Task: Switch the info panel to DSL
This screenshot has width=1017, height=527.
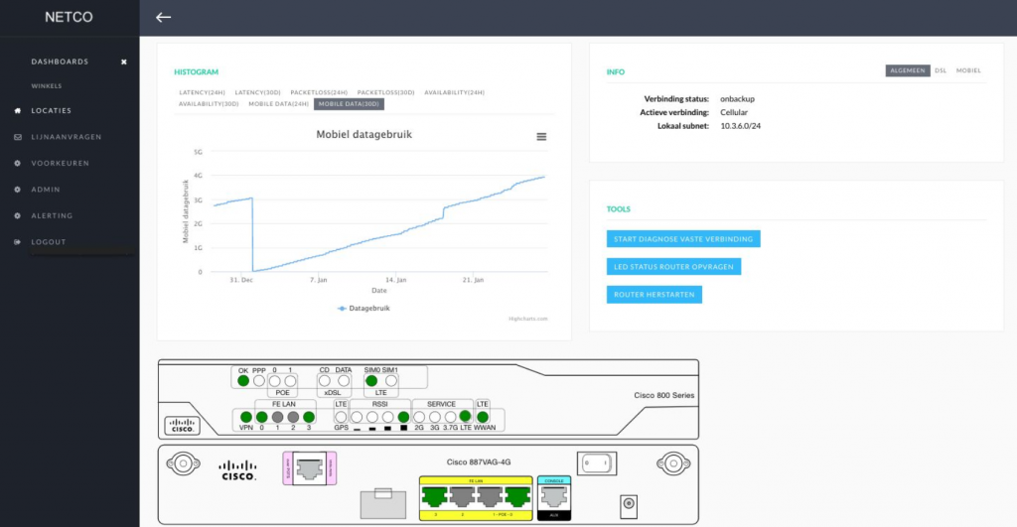Action: tap(941, 70)
